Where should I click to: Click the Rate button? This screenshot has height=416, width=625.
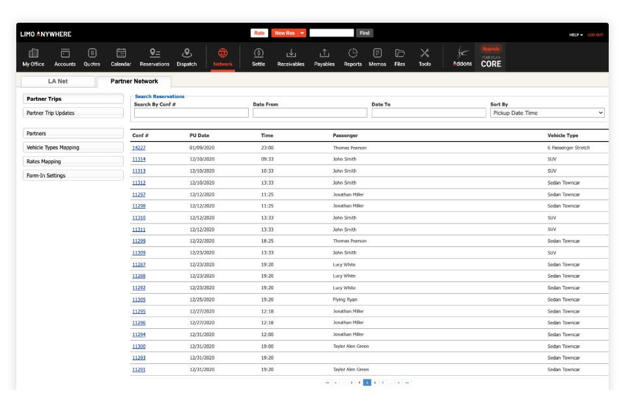259,33
